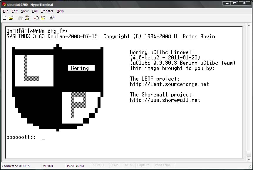Click the SYSLINUX 3.63 version text
The image size is (253, 170).
click(x=26, y=36)
